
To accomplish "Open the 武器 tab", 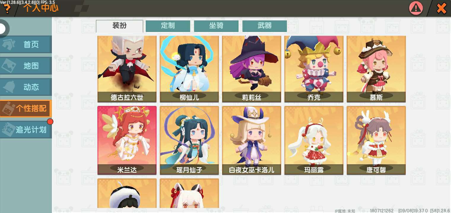I will pyautogui.click(x=265, y=26).
